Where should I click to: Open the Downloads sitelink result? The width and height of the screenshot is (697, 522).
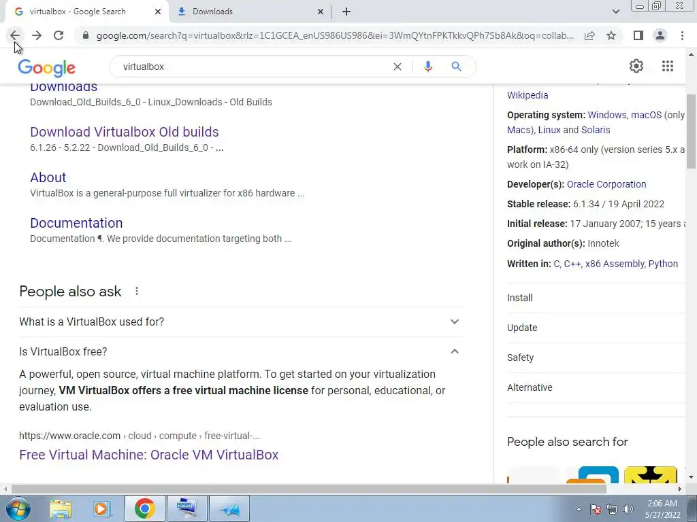click(63, 88)
